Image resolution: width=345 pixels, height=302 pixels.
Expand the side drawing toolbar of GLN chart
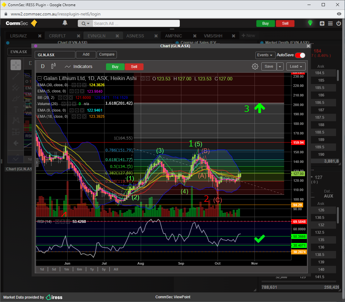coord(37,162)
